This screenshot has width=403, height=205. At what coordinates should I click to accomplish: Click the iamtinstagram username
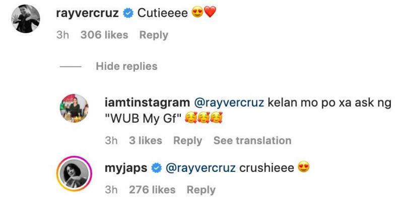tap(147, 102)
